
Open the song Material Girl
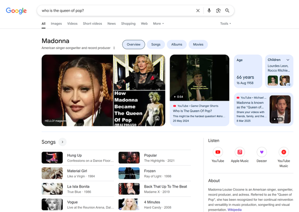[77, 171]
